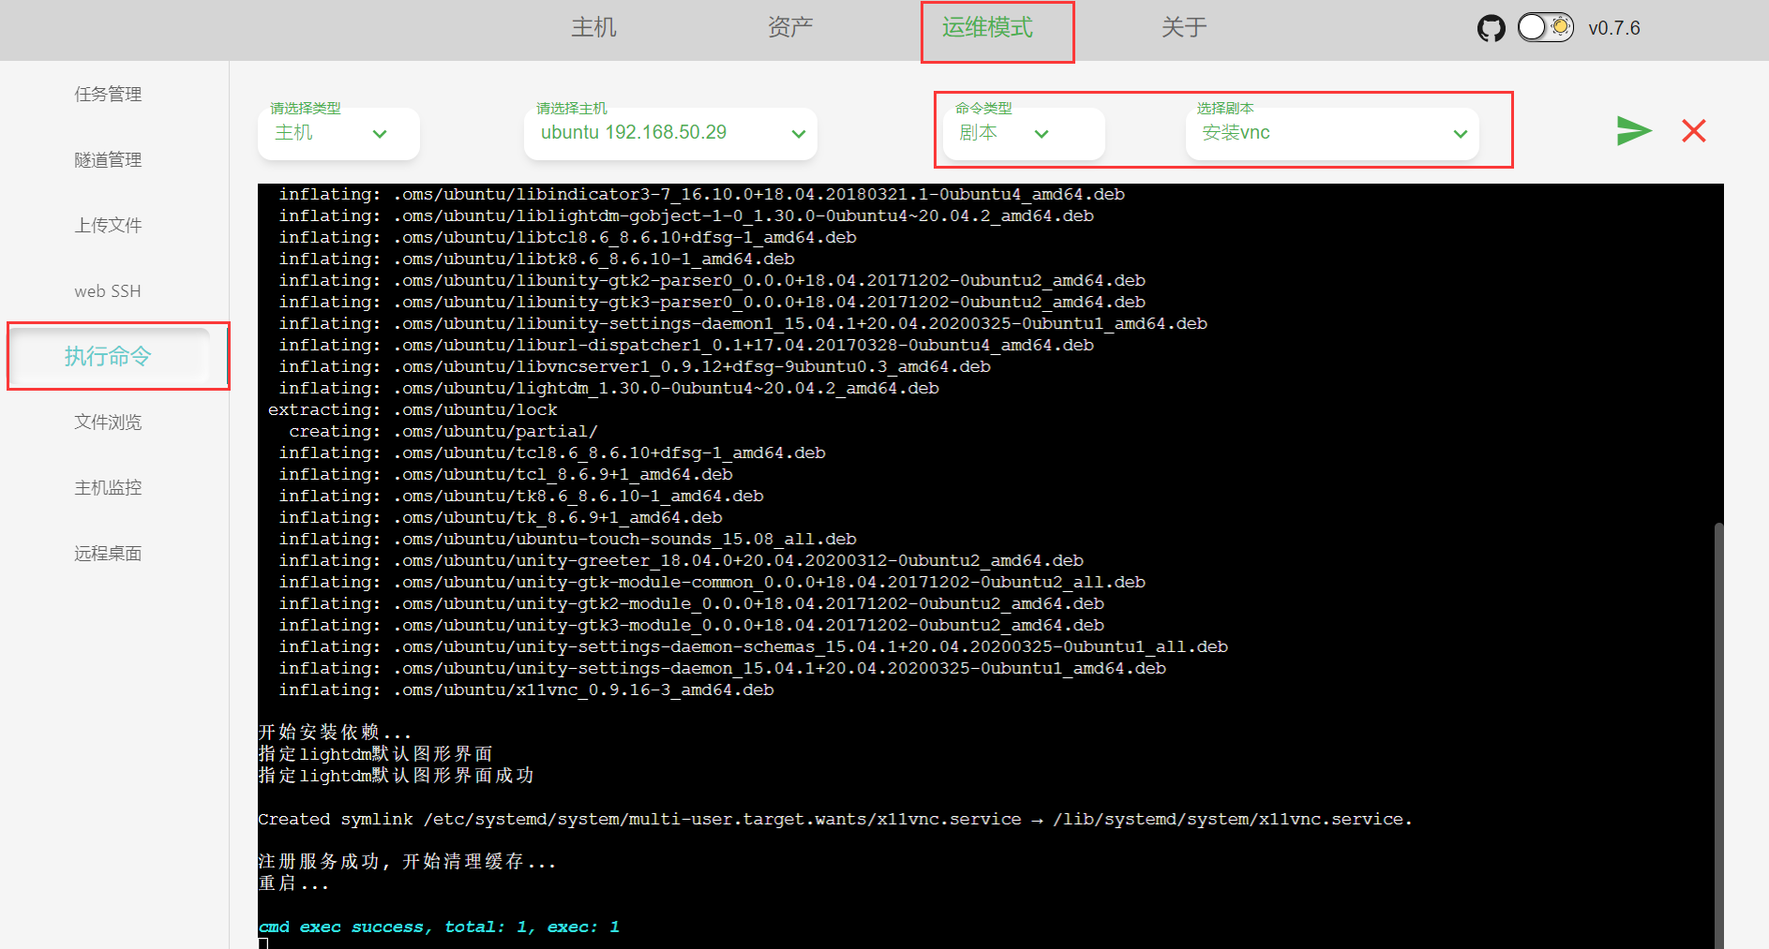Click the green send command icon

[1634, 130]
